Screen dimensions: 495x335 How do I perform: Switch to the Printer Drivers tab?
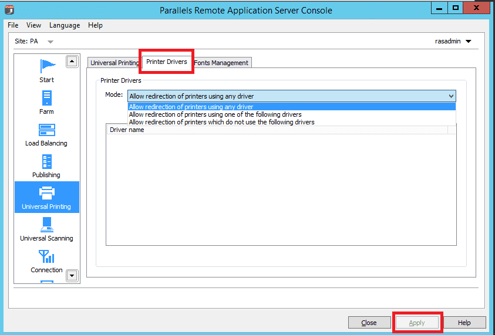pyautogui.click(x=167, y=62)
